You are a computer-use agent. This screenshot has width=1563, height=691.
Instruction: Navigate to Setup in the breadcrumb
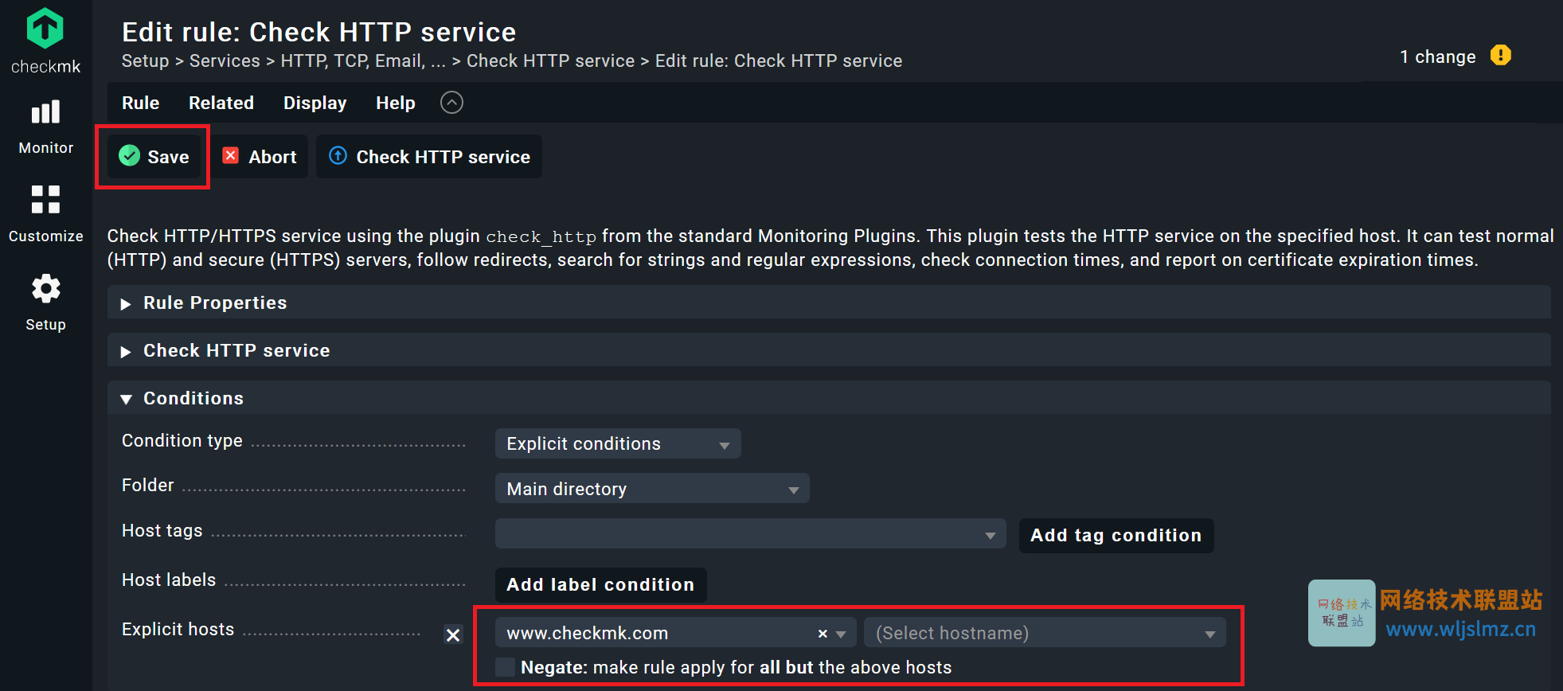coord(145,61)
